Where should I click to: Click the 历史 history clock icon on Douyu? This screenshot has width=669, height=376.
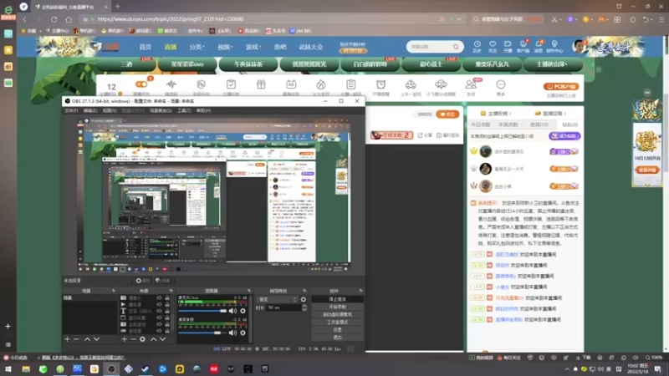pos(477,44)
